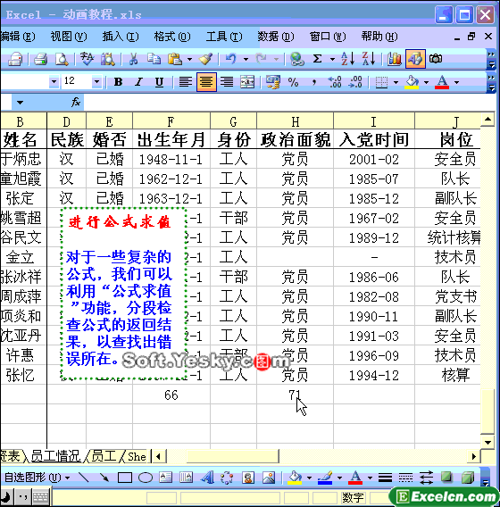Open the 插入(I) menu
The width and height of the screenshot is (500, 507).
point(121,37)
